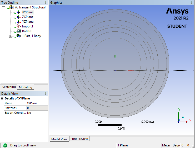The height and width of the screenshot is (148, 195).
Task: Open the Print Preview tab
Action: tap(79, 139)
